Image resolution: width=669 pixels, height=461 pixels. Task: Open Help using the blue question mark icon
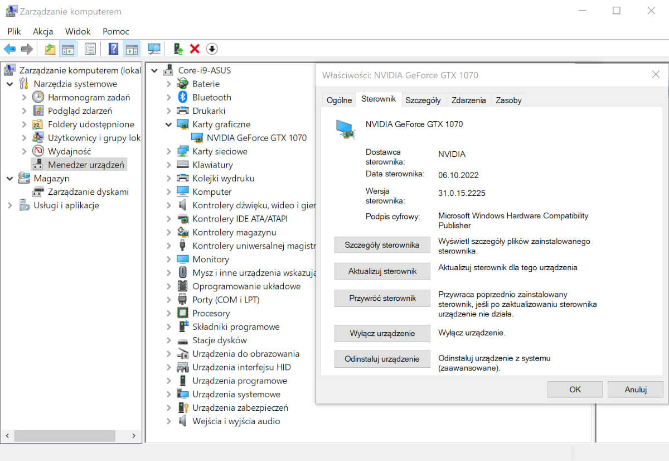tap(113, 49)
